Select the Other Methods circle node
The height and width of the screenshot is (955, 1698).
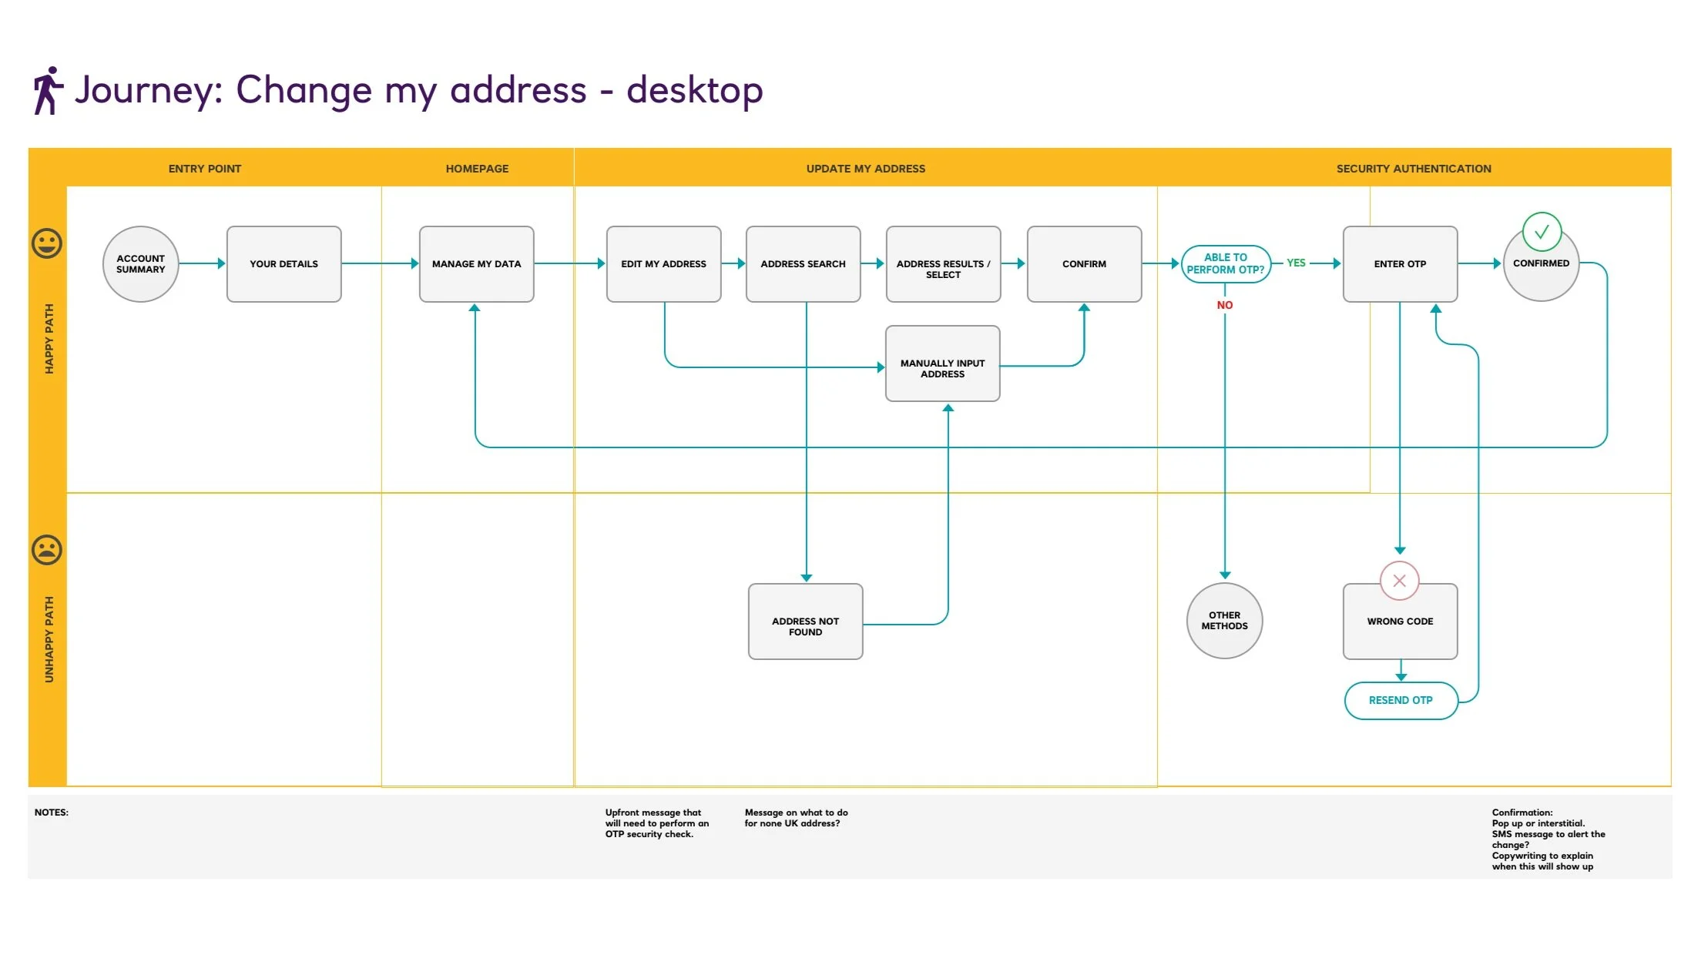point(1224,621)
